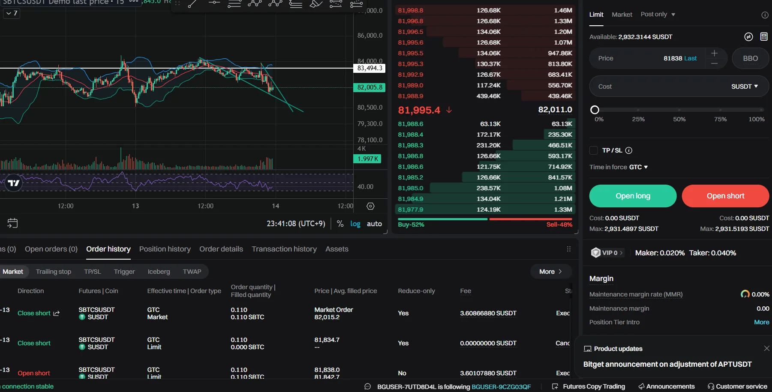
Task: Share the Close short market order
Action: pos(56,313)
